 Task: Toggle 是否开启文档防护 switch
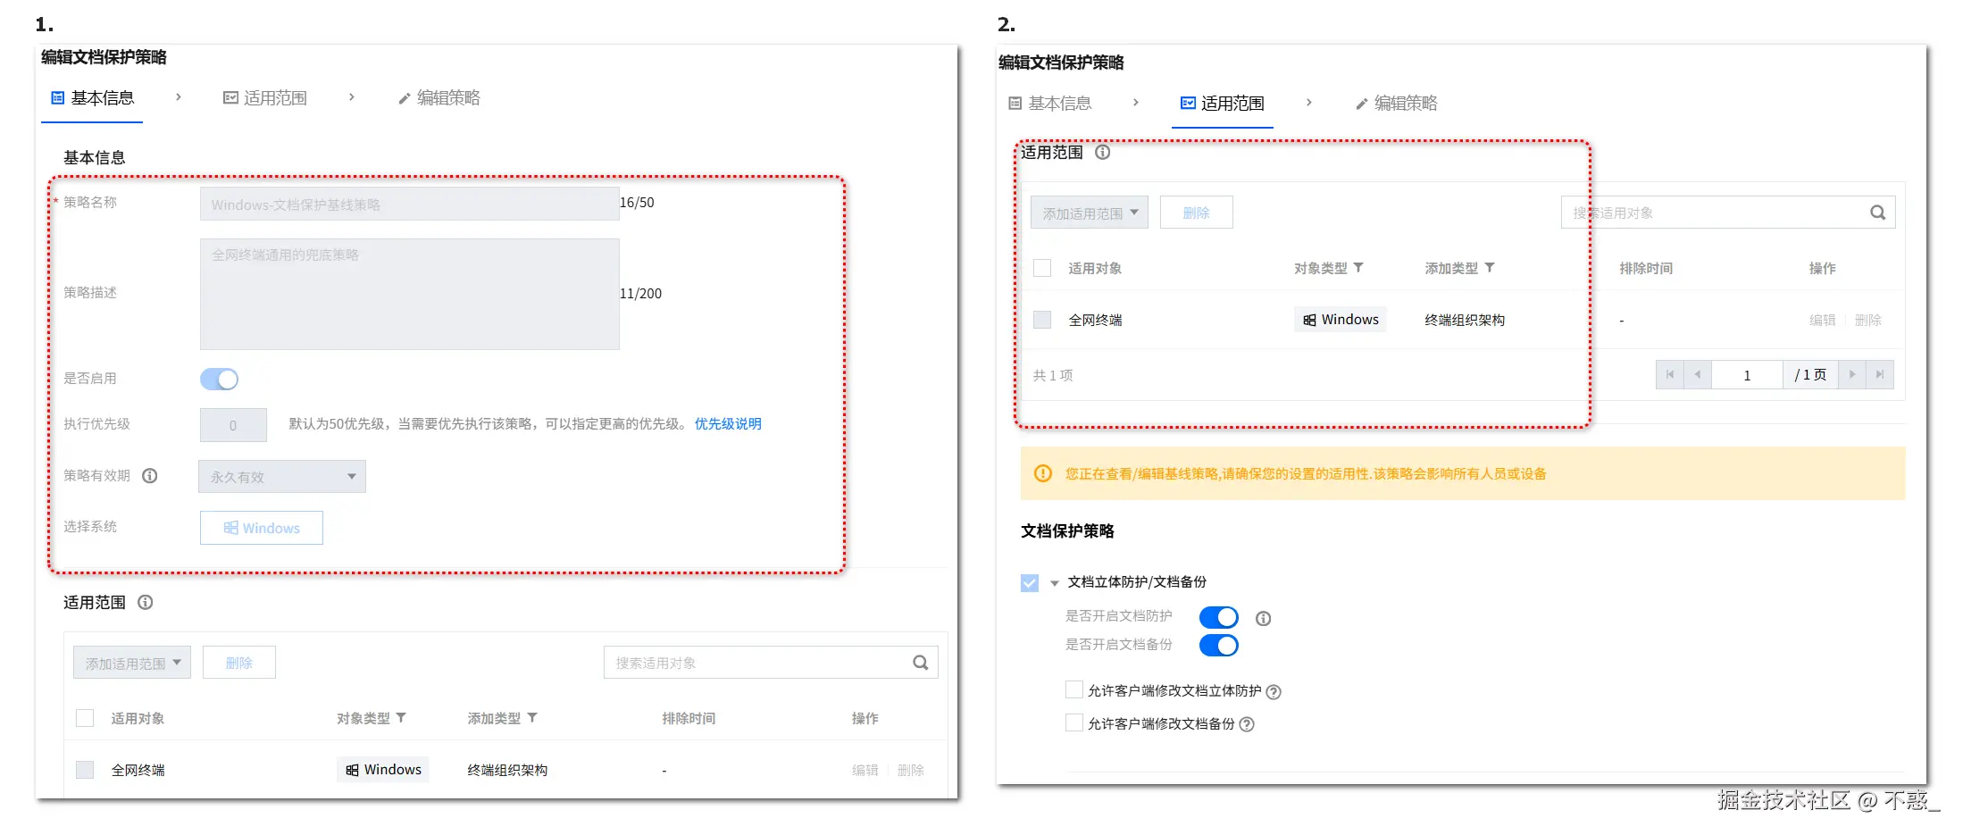(1218, 617)
